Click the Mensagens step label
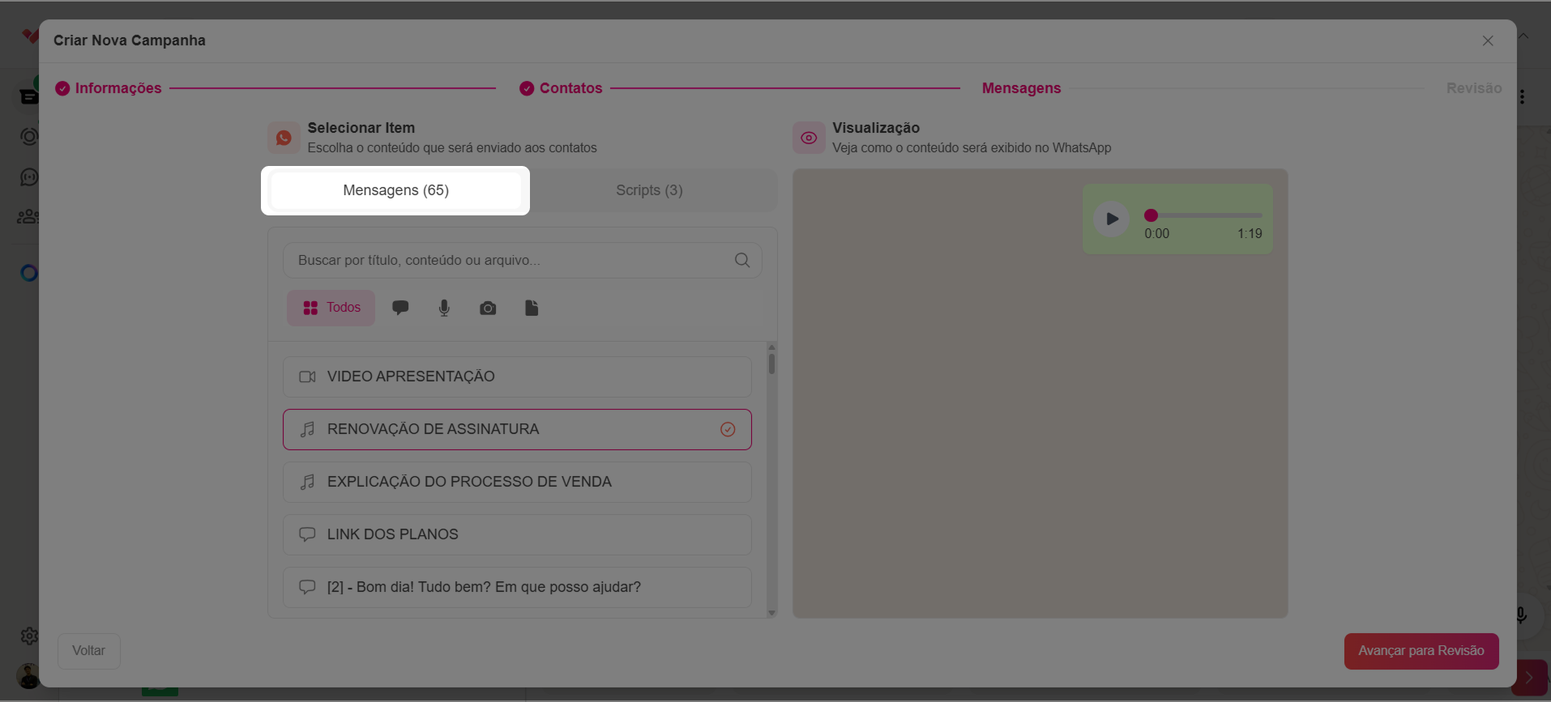This screenshot has width=1551, height=702. [x=1021, y=88]
